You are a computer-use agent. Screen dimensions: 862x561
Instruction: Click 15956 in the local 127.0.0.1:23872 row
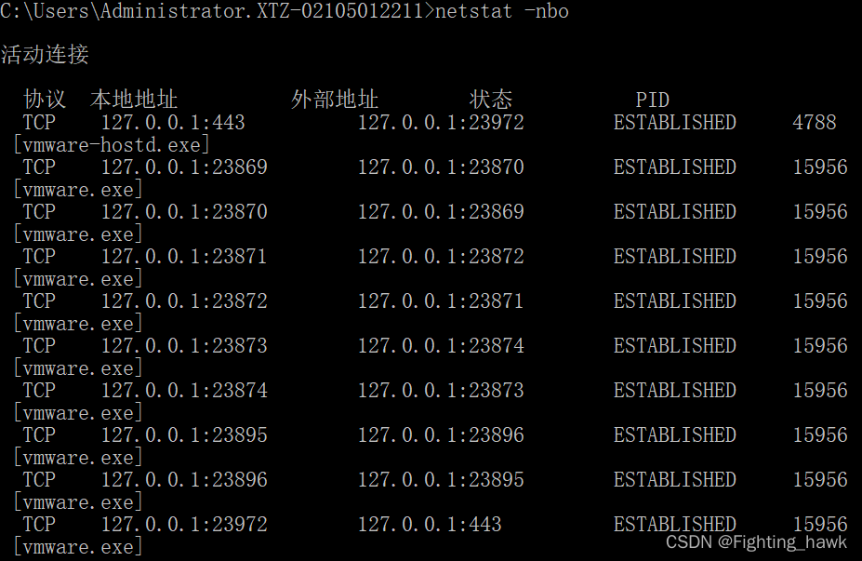[x=819, y=301]
